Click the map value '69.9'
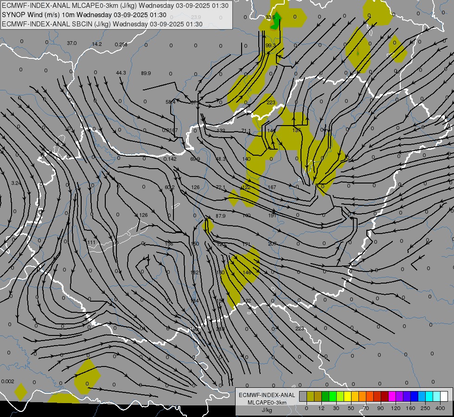 (195, 159)
